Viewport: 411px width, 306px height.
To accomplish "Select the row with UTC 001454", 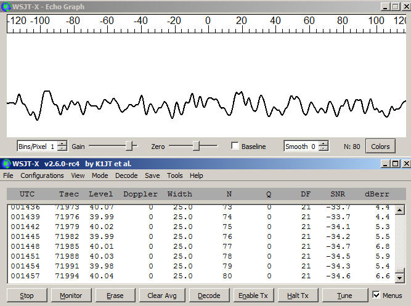I will pos(200,266).
